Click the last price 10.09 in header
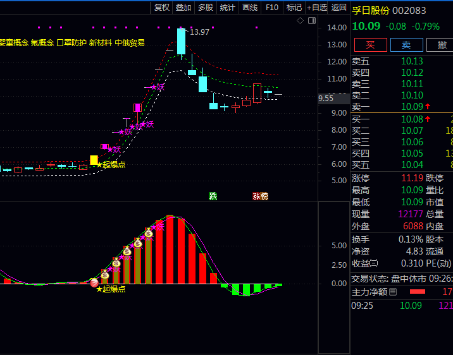 (x=366, y=27)
